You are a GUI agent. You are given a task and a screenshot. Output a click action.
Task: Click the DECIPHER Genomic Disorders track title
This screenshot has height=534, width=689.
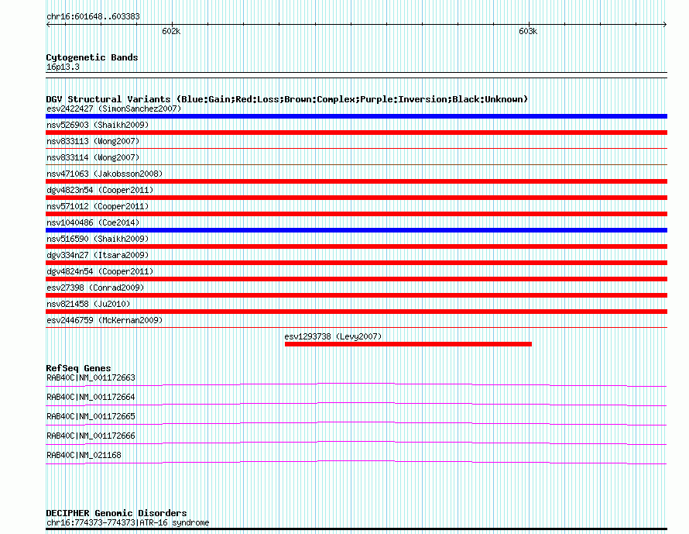click(116, 513)
